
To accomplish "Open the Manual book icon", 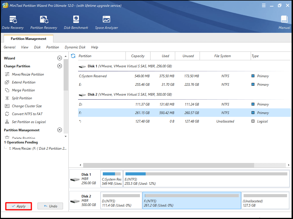I will coord(284,19).
